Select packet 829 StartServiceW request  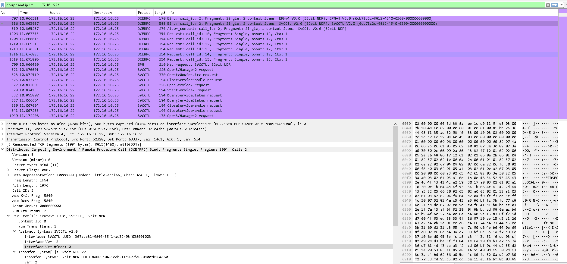[279, 90]
